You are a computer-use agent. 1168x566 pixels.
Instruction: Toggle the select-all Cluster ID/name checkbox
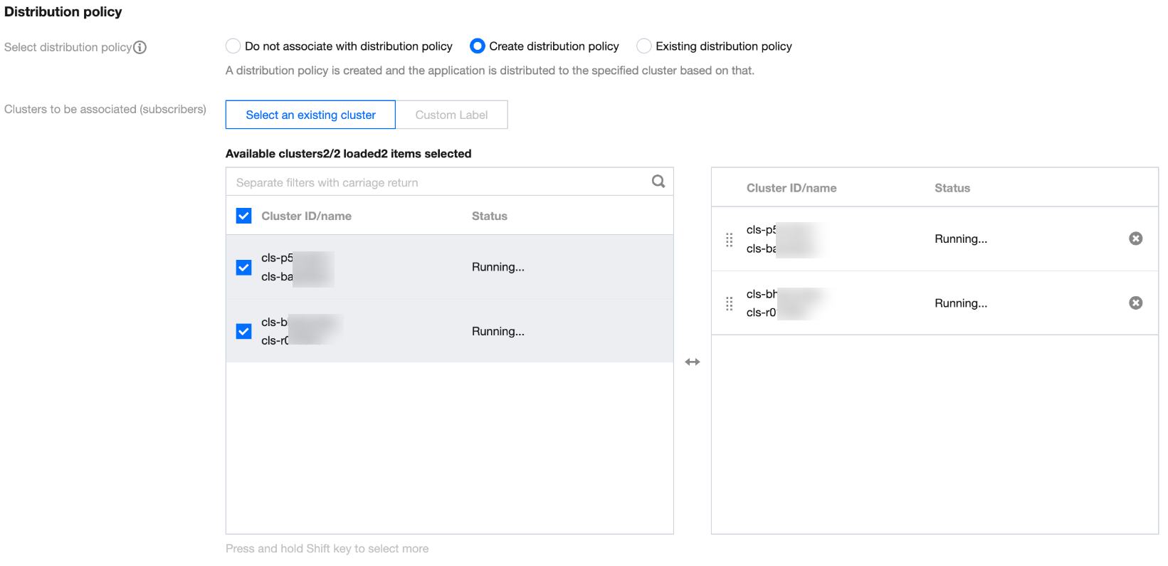click(x=244, y=216)
